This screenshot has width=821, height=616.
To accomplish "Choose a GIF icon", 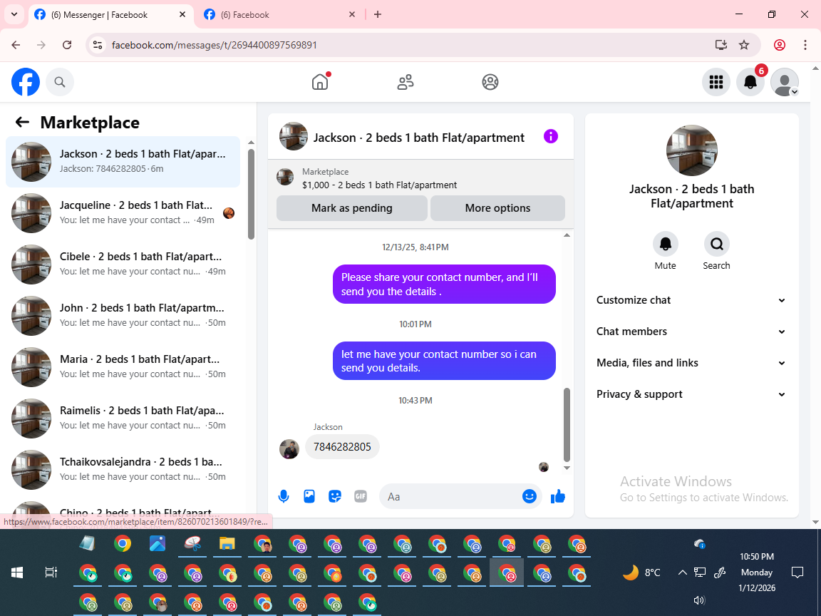I will pos(360,496).
